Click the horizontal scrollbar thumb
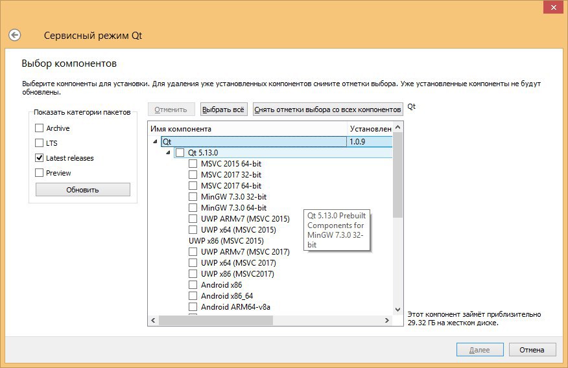Image resolution: width=568 pixels, height=368 pixels. click(216, 320)
